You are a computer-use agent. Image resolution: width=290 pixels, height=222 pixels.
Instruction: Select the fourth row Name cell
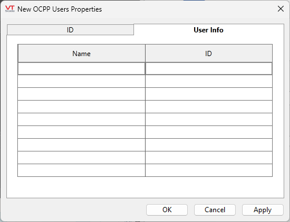pyautogui.click(x=81, y=107)
